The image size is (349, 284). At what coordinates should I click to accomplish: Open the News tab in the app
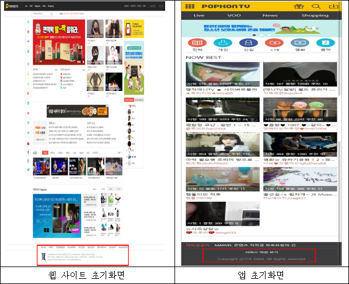pos(270,15)
